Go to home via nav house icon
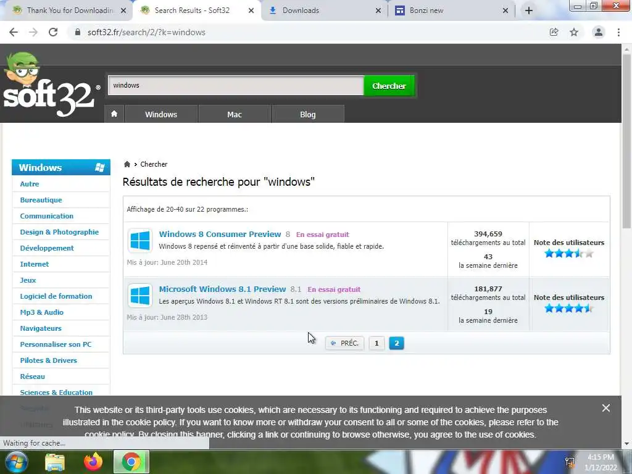Screen dimensions: 632x474 pyautogui.click(x=114, y=114)
